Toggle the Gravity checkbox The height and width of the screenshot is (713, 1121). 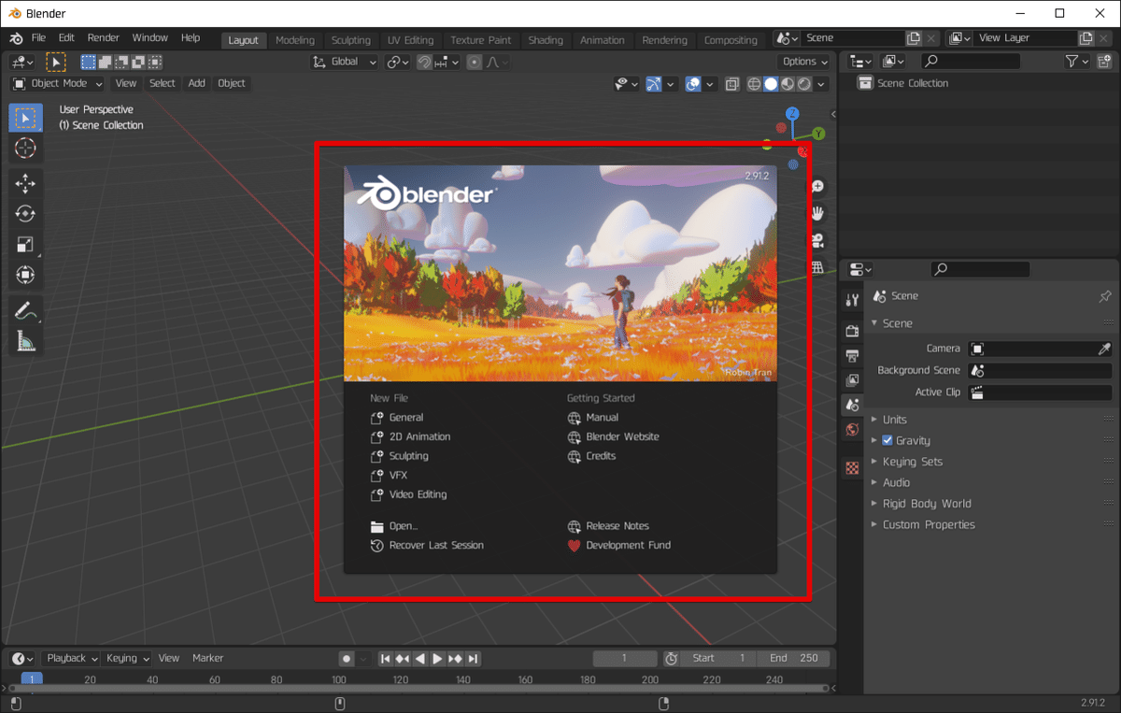(x=887, y=440)
